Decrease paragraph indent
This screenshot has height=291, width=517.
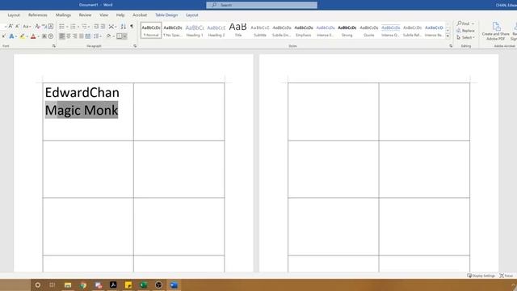96,27
